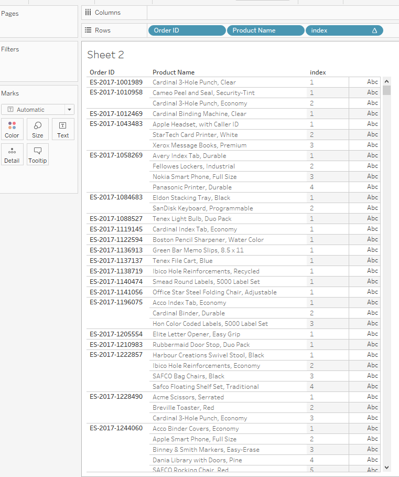
Task: Click the Order ID column header
Action: point(102,72)
